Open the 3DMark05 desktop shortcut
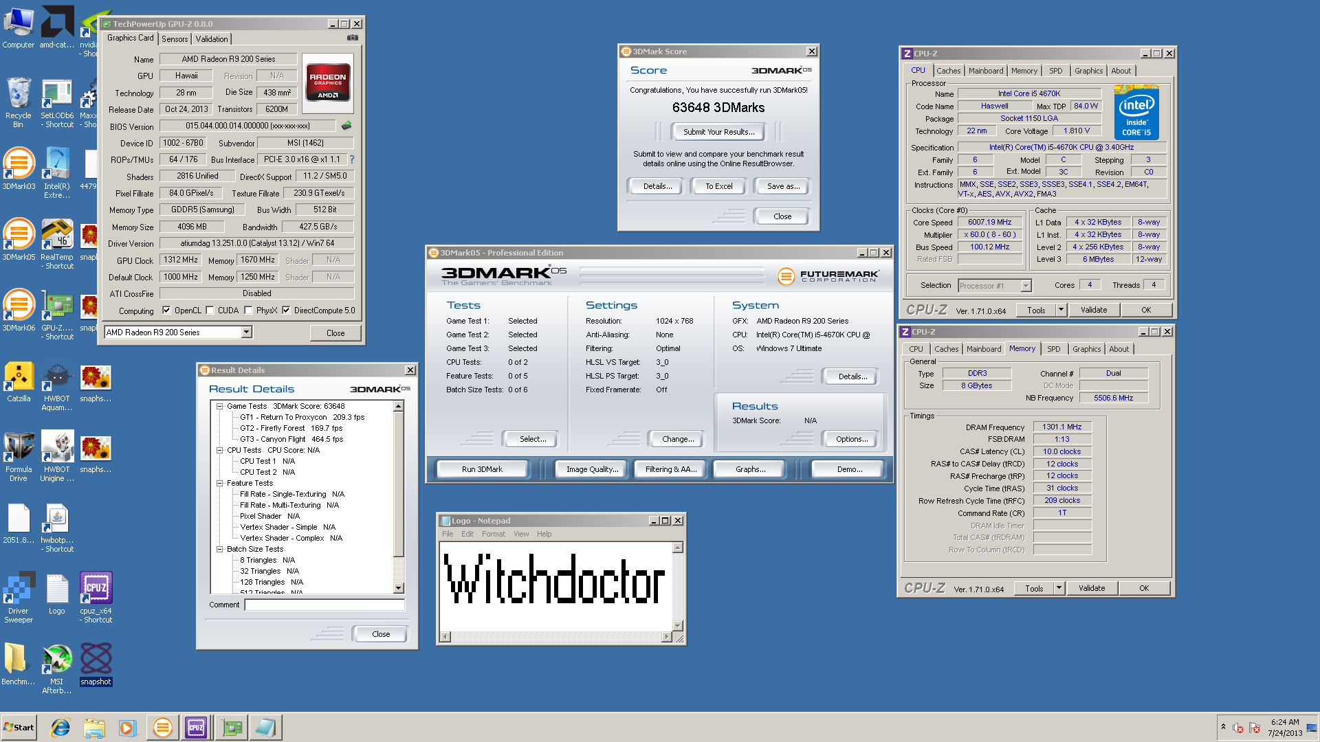 pyautogui.click(x=19, y=240)
